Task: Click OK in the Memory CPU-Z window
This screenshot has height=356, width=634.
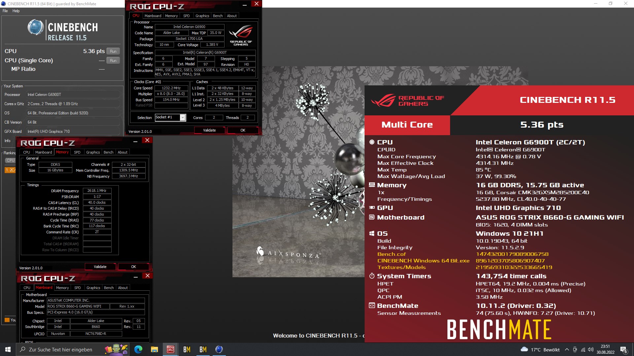Action: click(x=133, y=267)
